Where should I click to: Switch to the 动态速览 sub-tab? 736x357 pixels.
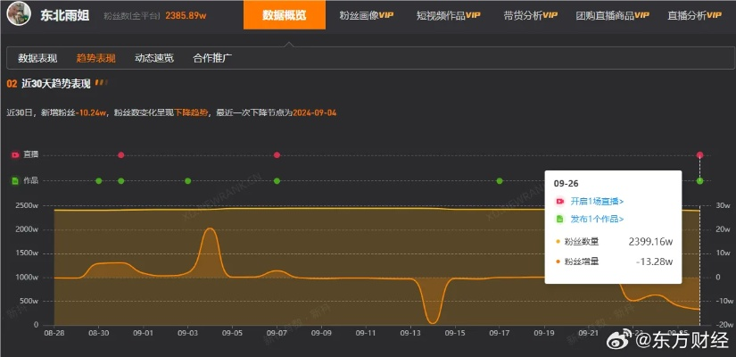point(154,58)
